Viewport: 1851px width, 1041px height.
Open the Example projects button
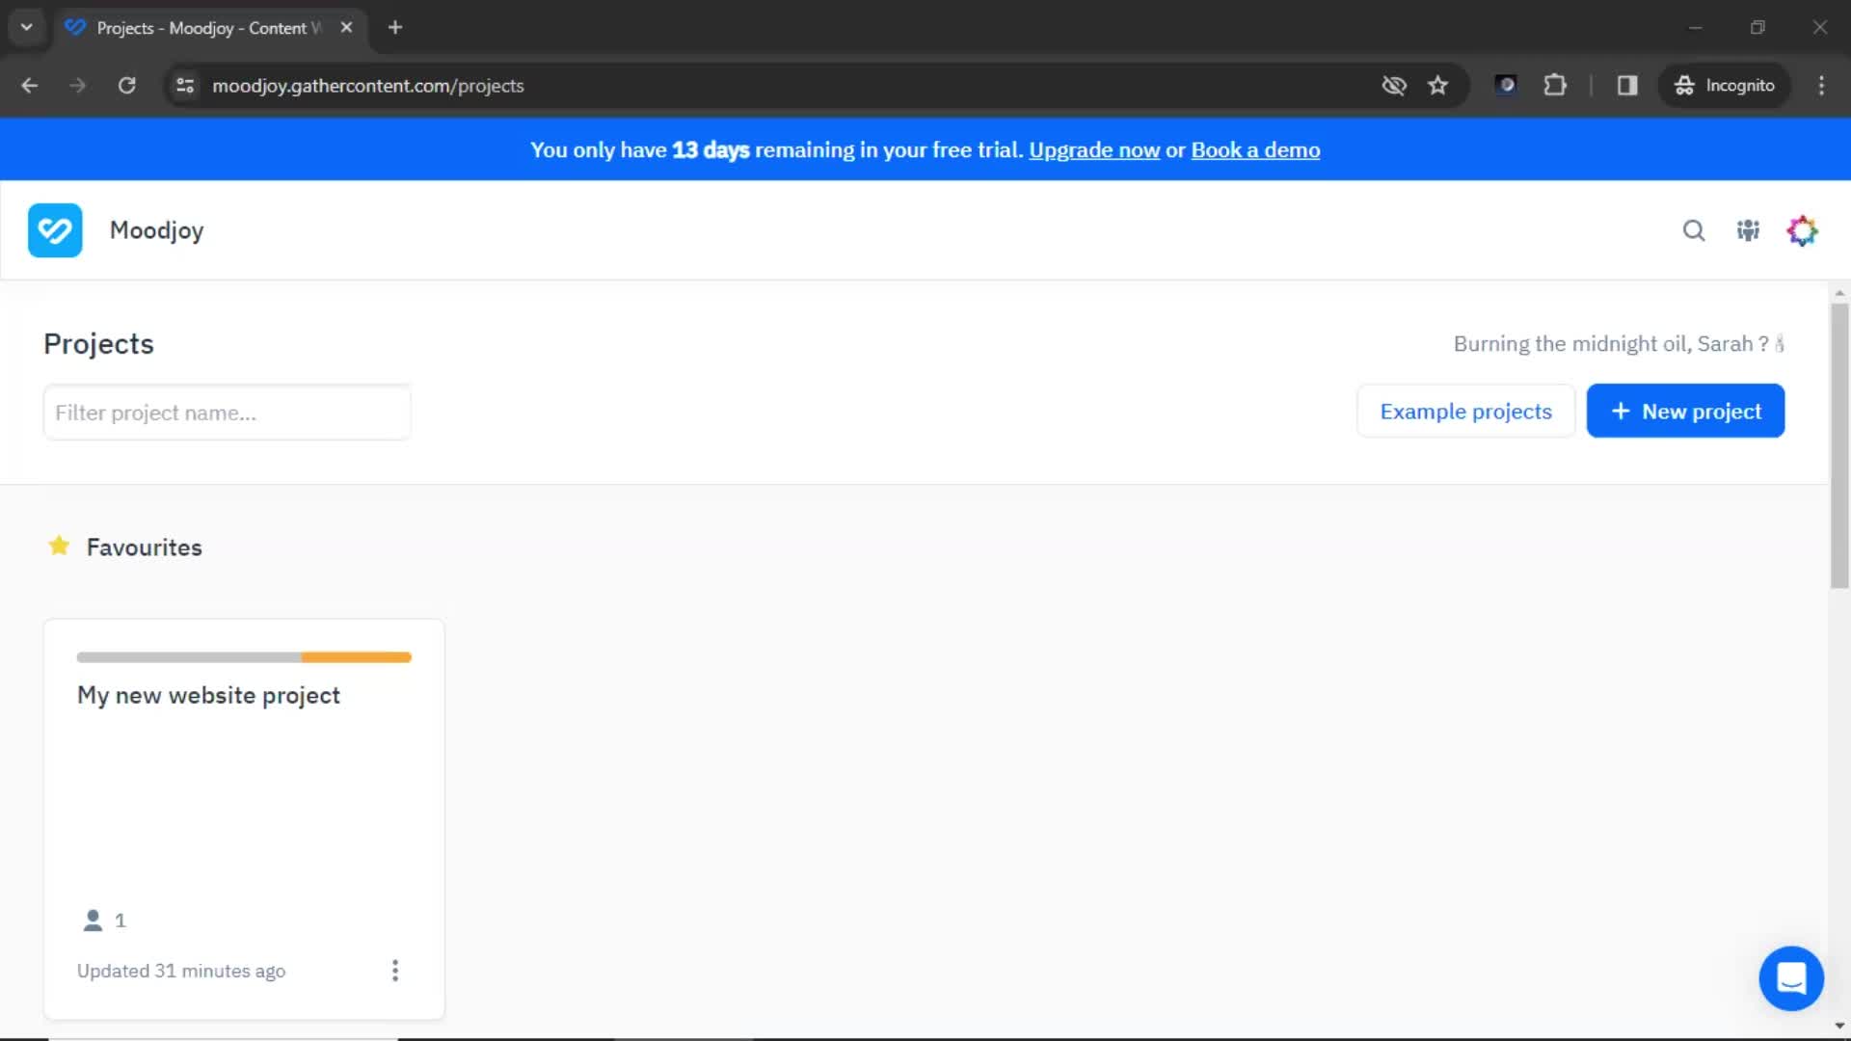pyautogui.click(x=1465, y=412)
